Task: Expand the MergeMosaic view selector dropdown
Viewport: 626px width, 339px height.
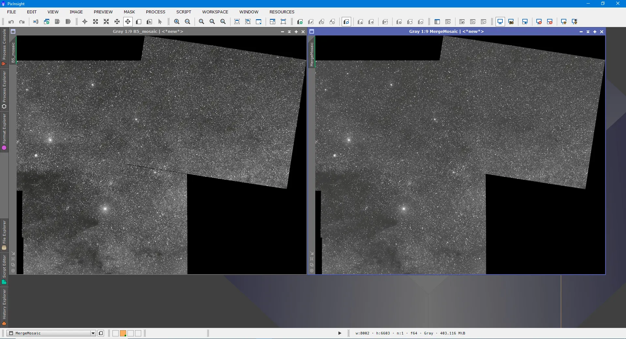Action: pyautogui.click(x=93, y=333)
